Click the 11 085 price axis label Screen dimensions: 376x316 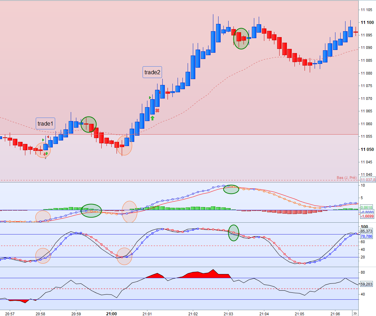pos(367,60)
